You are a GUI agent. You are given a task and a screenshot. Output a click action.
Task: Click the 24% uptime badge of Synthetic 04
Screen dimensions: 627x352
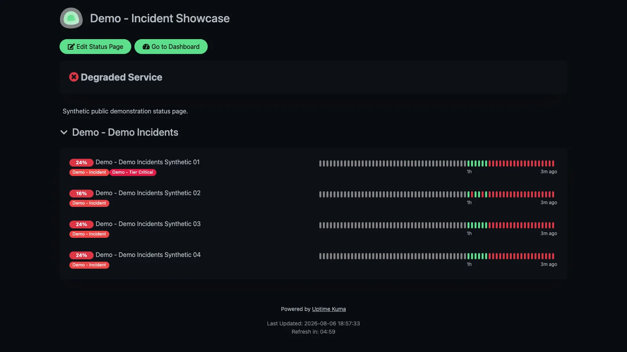pos(82,255)
